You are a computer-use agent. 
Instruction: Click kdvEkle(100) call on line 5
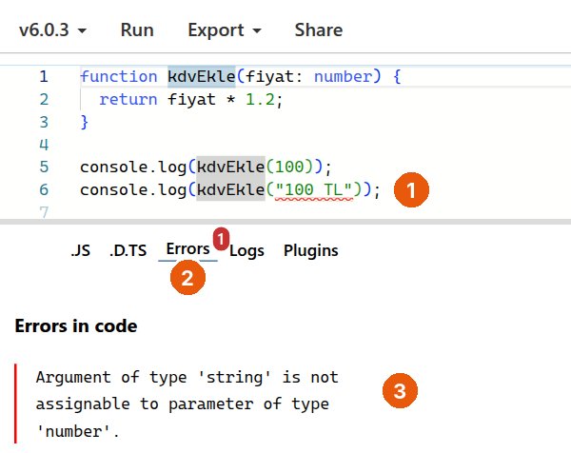[254, 167]
